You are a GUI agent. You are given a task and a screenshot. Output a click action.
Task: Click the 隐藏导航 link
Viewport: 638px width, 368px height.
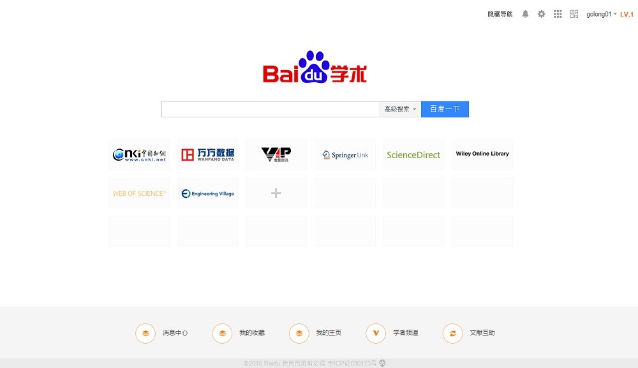click(500, 14)
